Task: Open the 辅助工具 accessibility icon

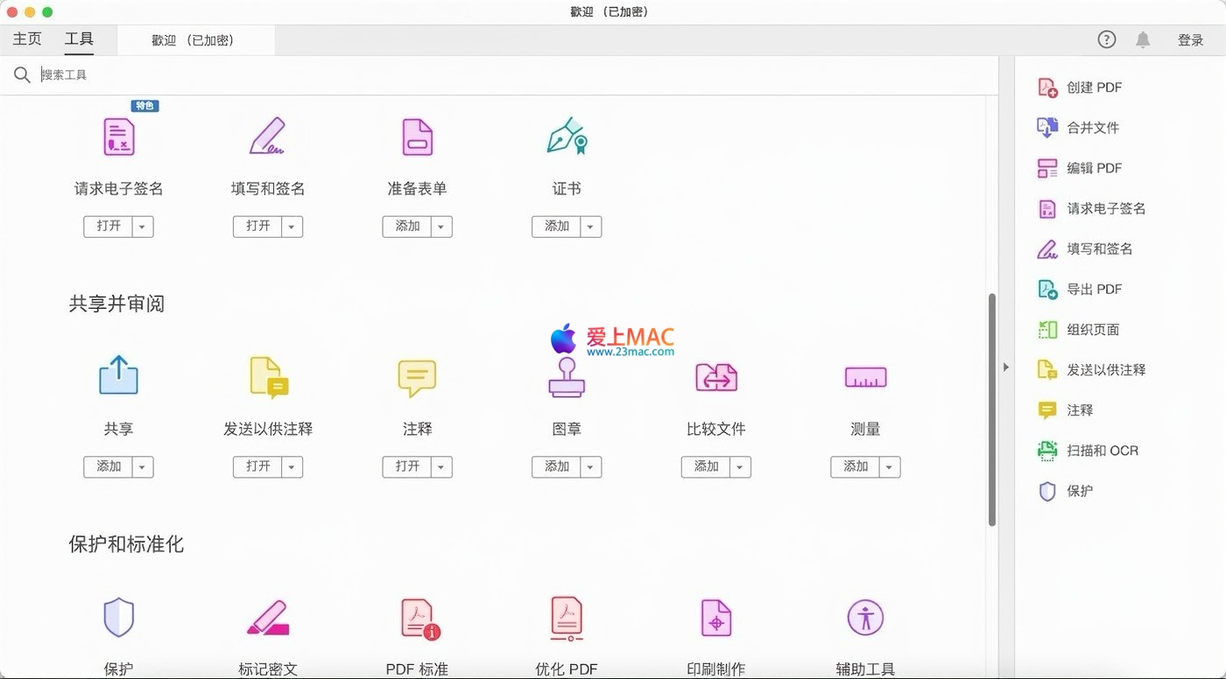Action: point(865,618)
